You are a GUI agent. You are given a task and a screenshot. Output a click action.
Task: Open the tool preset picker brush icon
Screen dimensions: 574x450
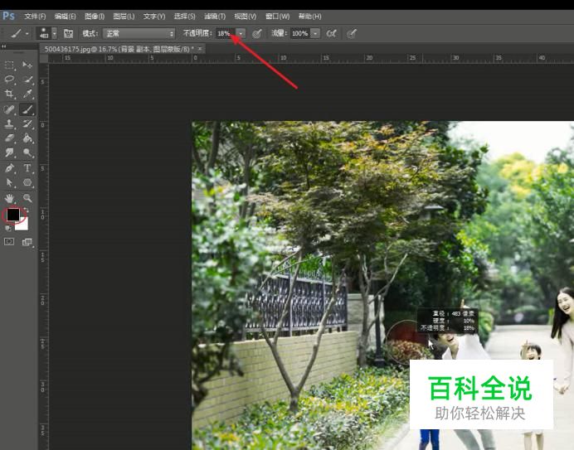16,34
